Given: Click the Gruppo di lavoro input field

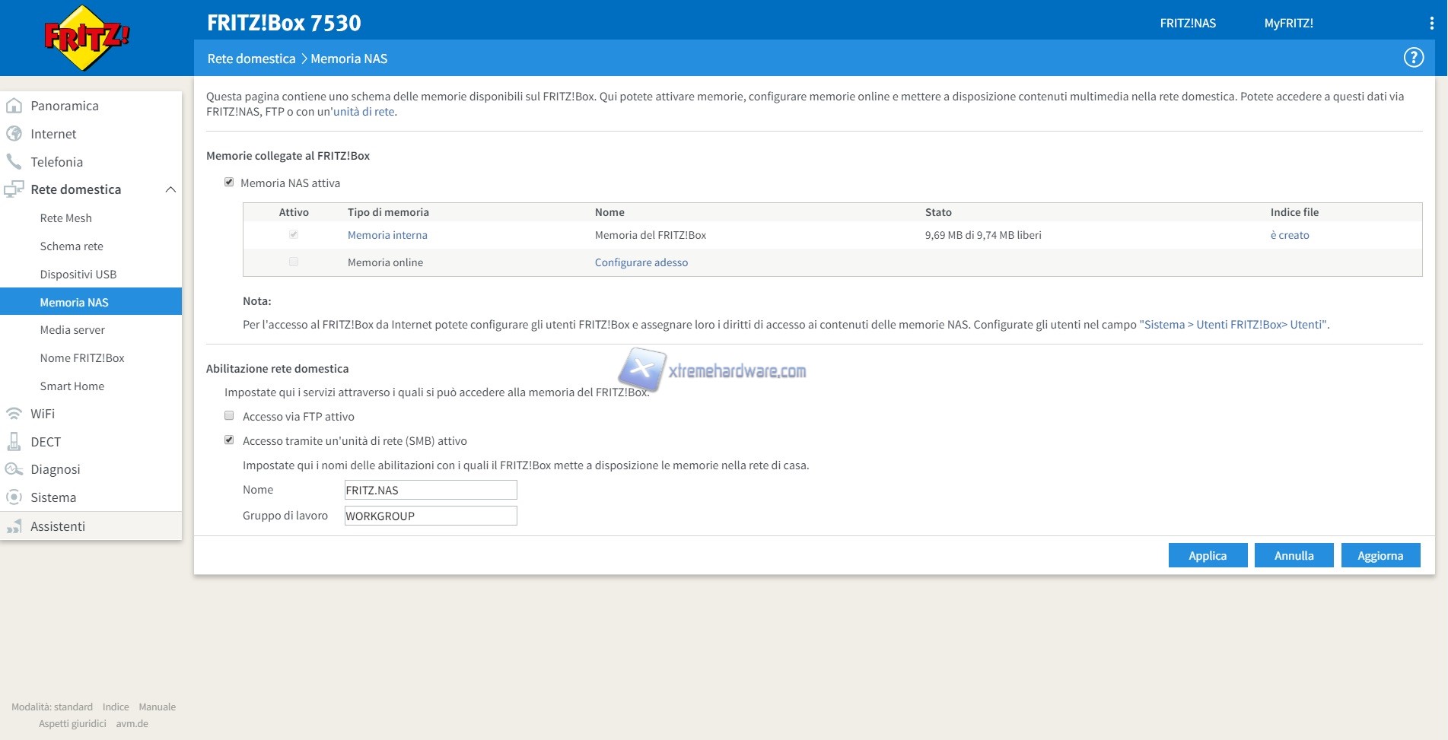Looking at the screenshot, I should pos(431,516).
